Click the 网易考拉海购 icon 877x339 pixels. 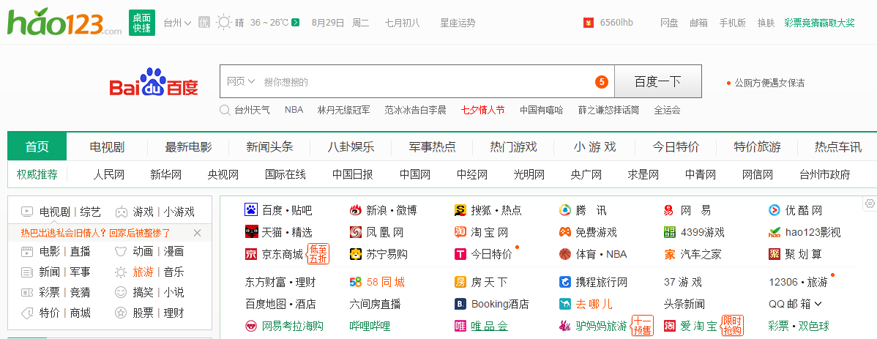coord(250,326)
